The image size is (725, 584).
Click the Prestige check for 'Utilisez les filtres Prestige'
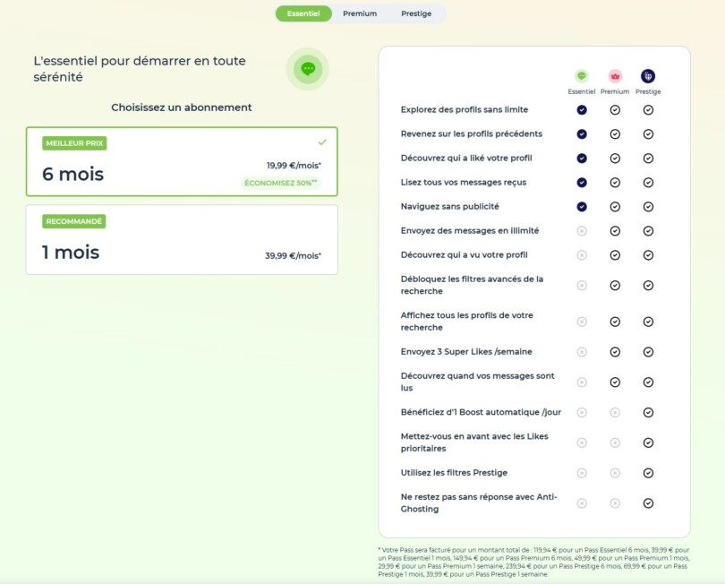[x=648, y=472]
